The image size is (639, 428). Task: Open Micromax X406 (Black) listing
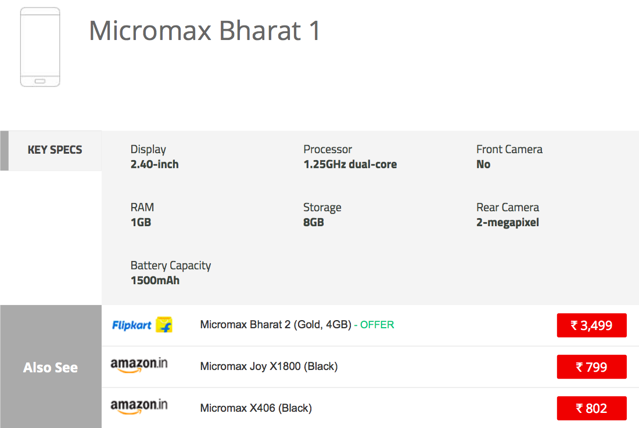coord(256,408)
